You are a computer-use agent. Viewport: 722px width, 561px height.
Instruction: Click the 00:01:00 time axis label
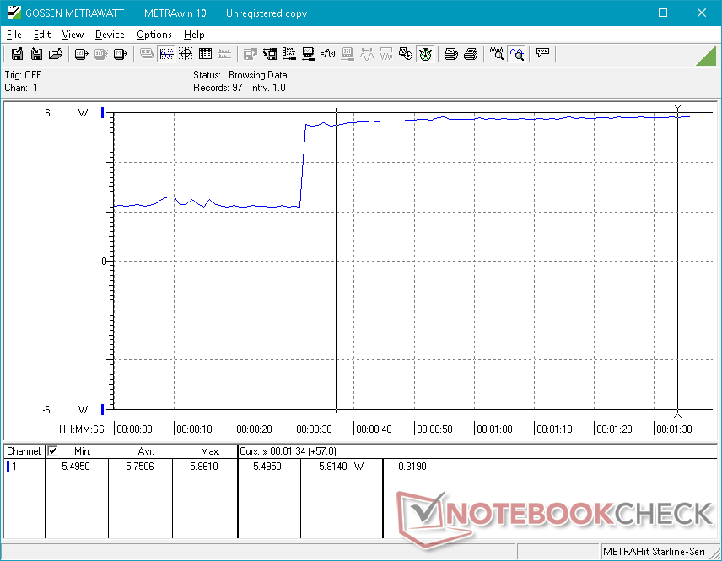click(494, 429)
